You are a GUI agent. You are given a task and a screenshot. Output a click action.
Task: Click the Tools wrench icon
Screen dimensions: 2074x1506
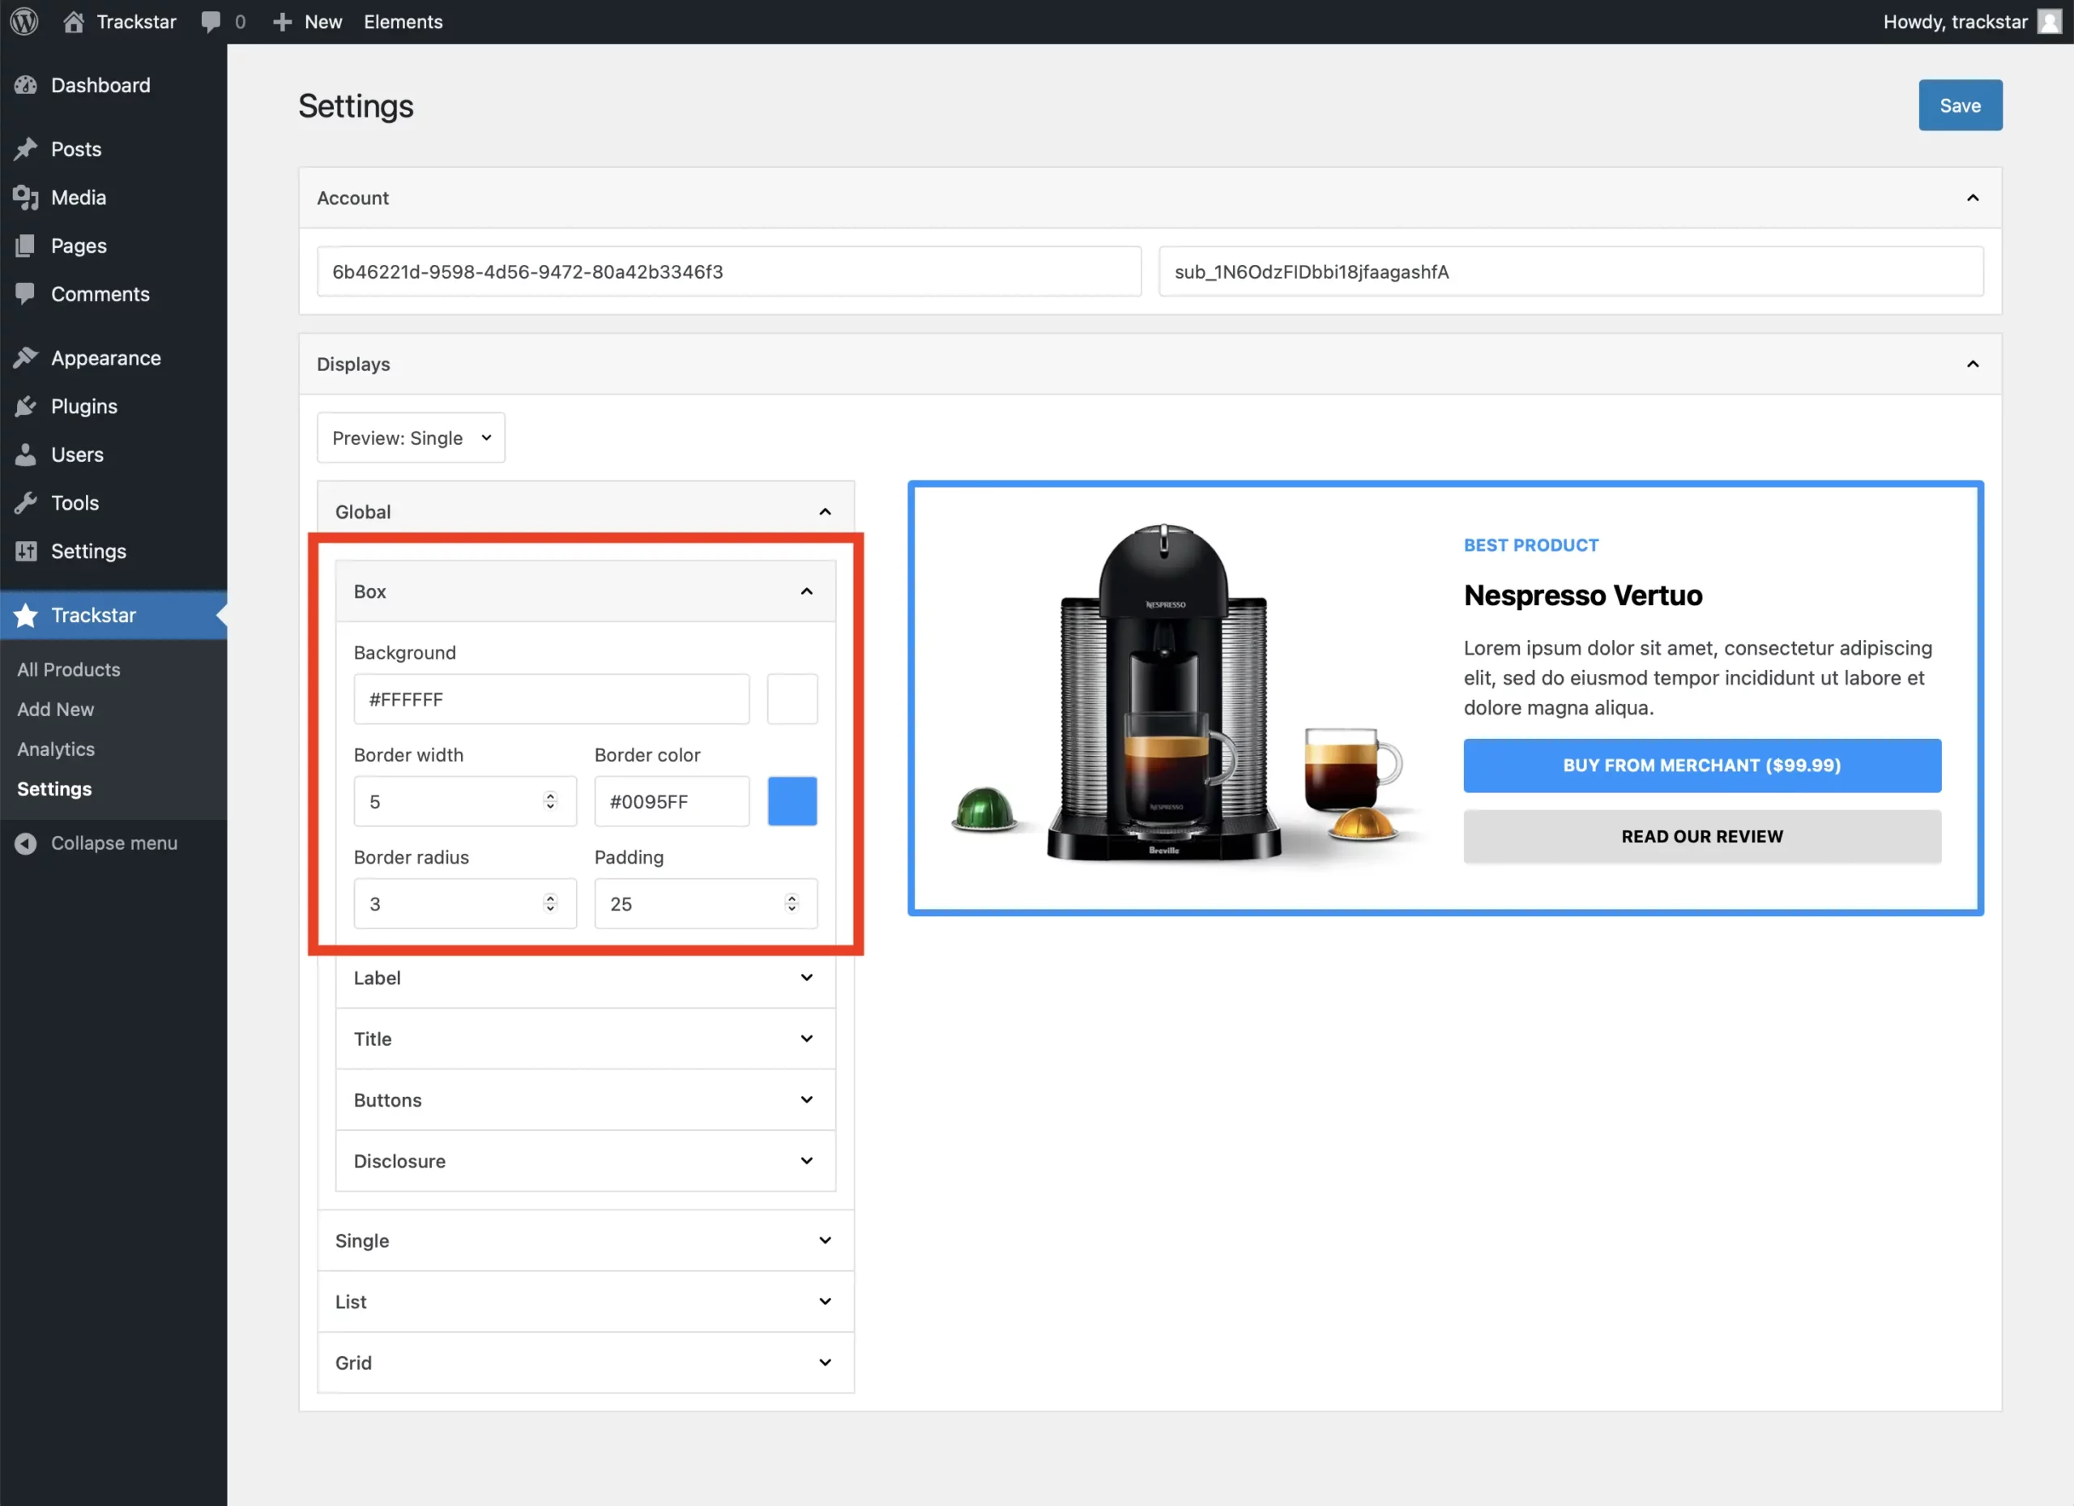26,503
